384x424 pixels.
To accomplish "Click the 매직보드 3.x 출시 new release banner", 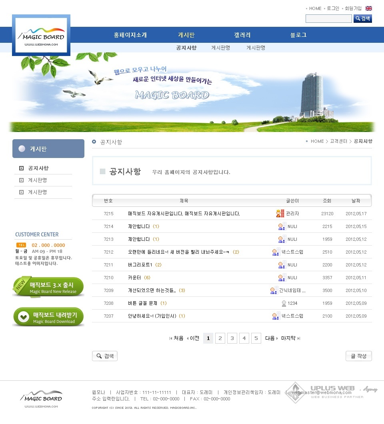I will (48, 287).
